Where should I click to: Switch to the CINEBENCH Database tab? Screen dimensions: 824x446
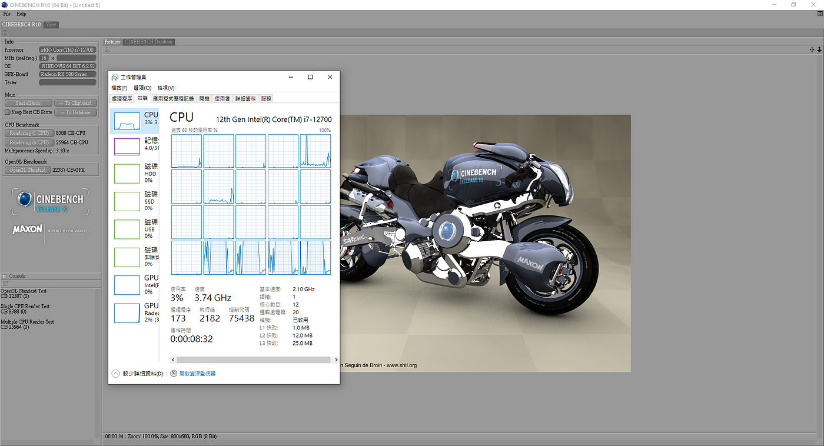148,42
